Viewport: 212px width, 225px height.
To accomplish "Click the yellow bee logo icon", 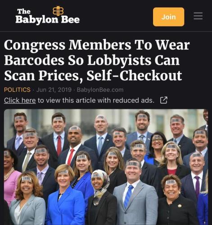I will pos(58,11).
